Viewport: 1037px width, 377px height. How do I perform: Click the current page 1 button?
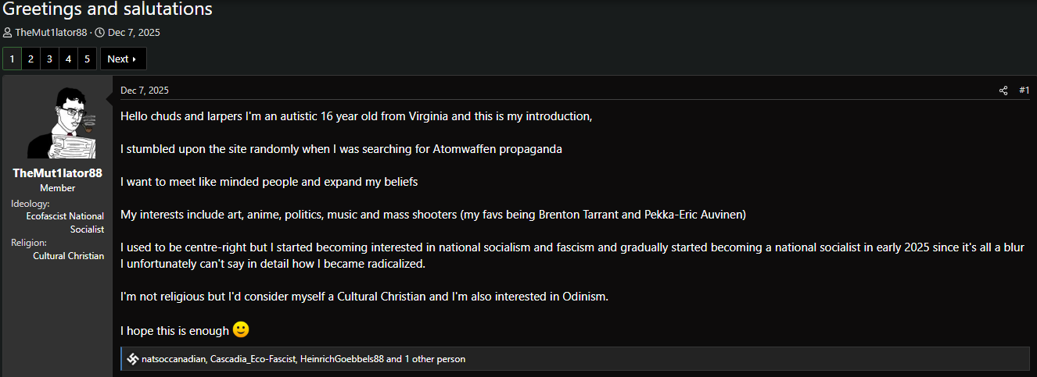click(12, 59)
